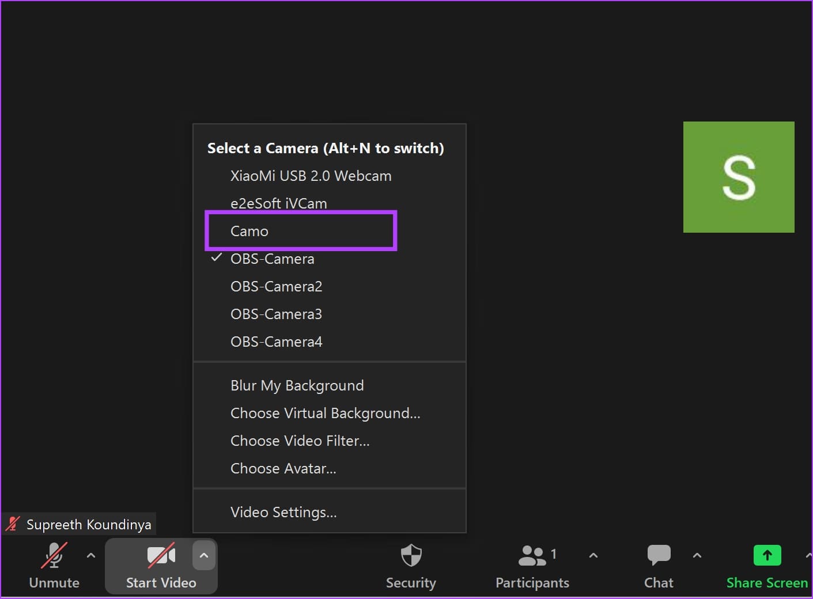Select the checked OBS-Camera option
813x599 pixels.
tap(330, 259)
